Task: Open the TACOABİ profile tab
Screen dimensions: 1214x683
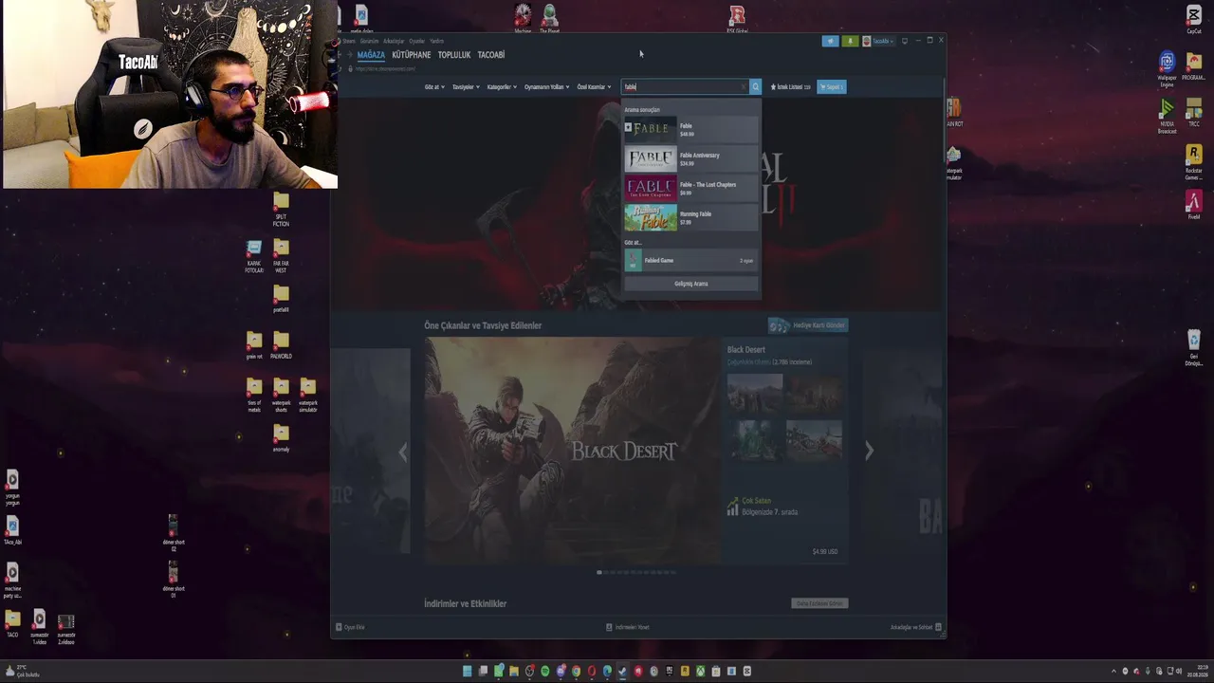Action: 491,55
